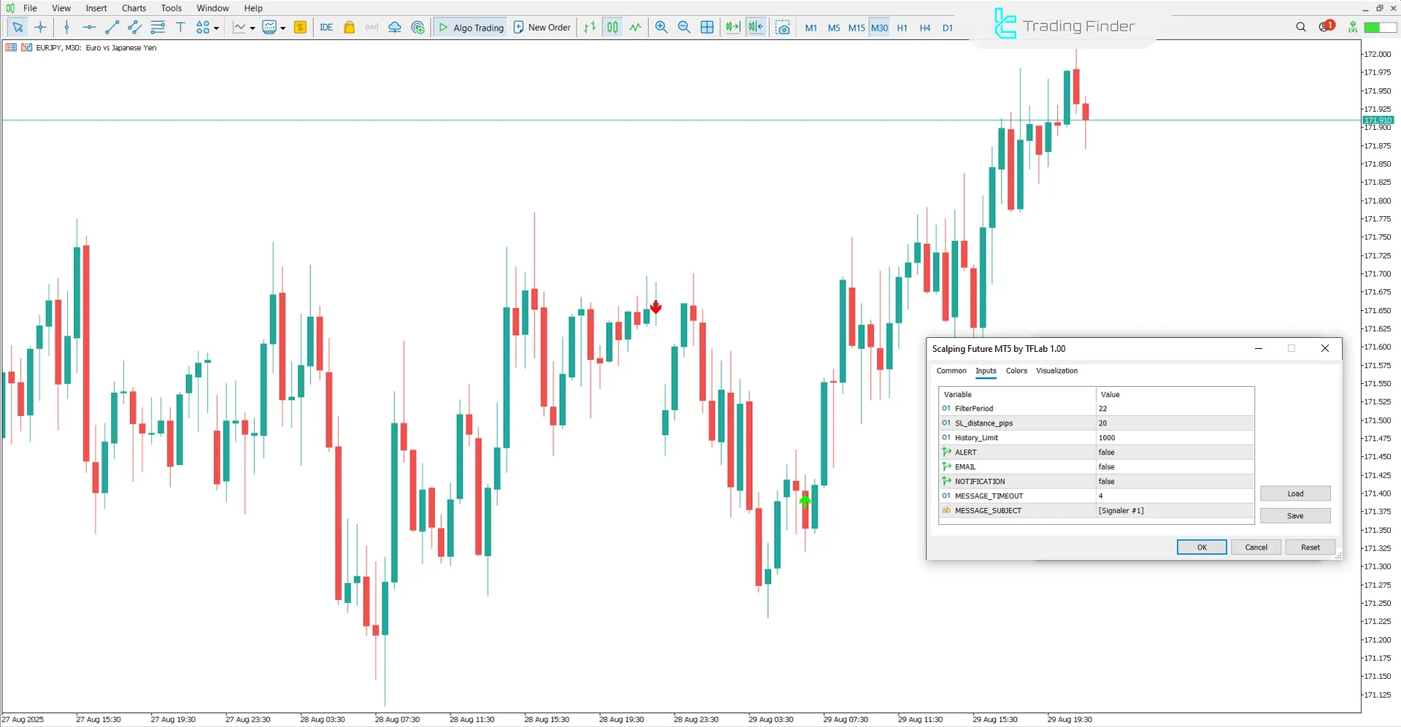The width and height of the screenshot is (1401, 727).
Task: Switch chart to candlestick view
Action: pyautogui.click(x=613, y=27)
